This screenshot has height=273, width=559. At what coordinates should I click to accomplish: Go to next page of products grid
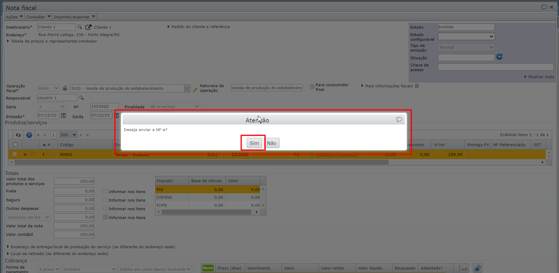81,135
